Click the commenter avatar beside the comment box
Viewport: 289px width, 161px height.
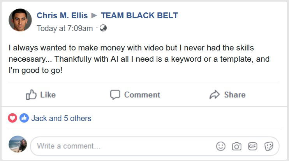click(x=18, y=145)
